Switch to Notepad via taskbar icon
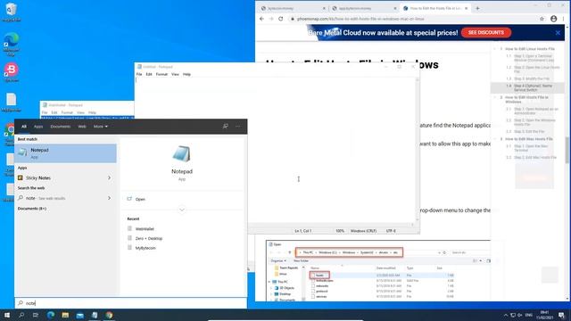 point(95,315)
